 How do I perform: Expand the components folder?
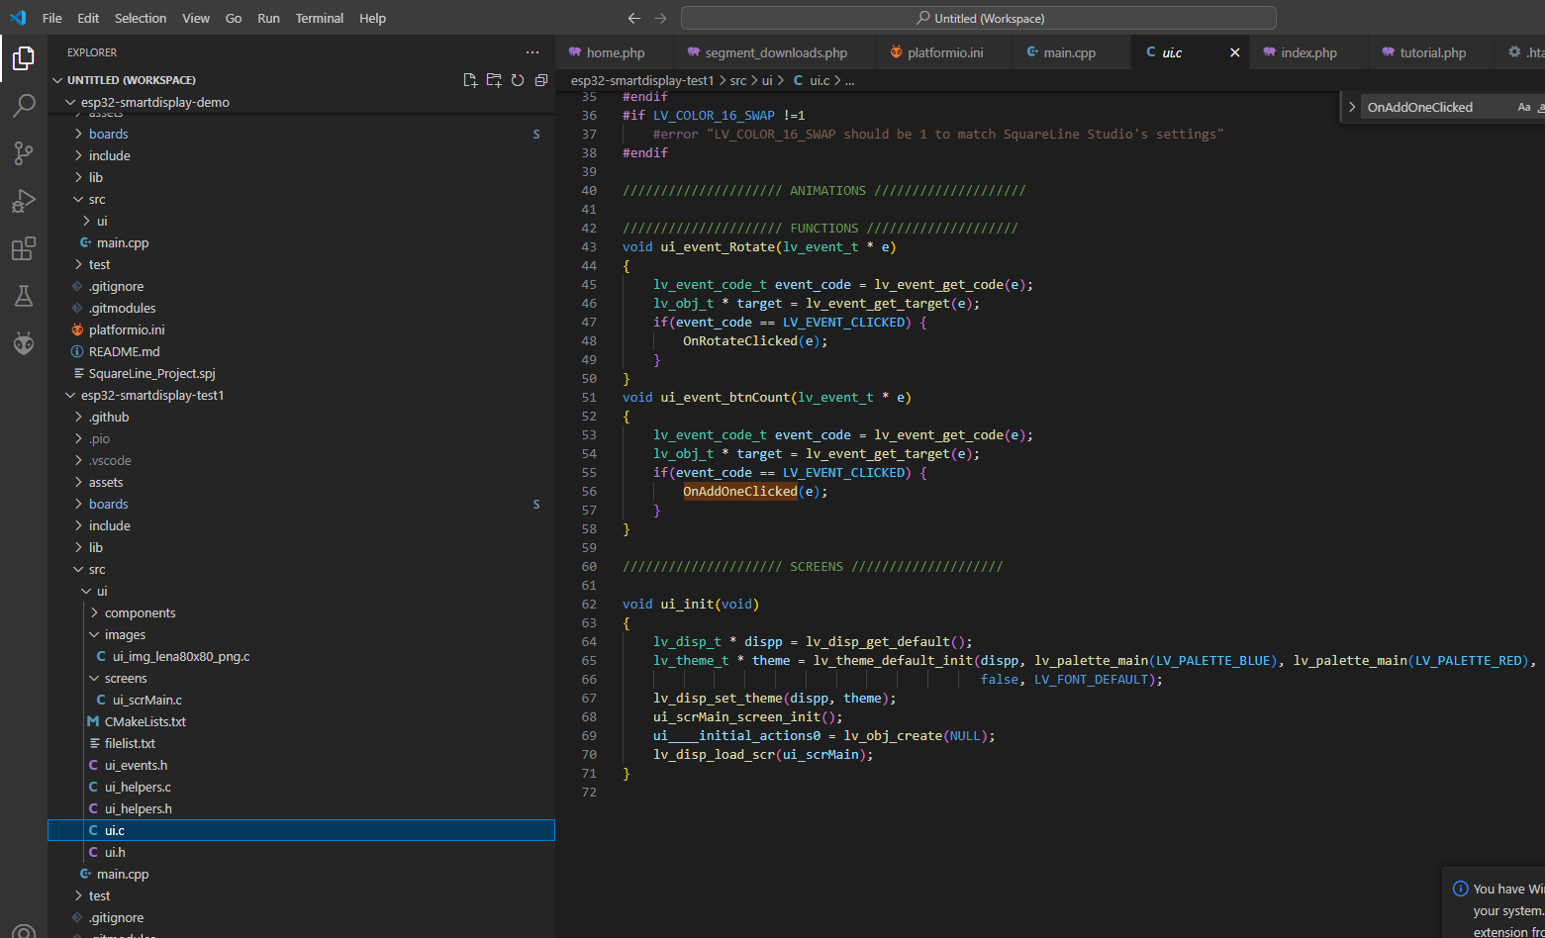pyautogui.click(x=140, y=613)
